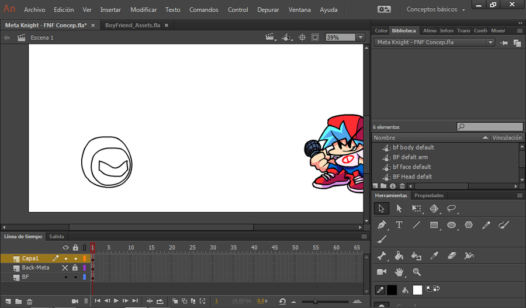Open the Timeline panel options menu
The width and height of the screenshot is (526, 308).
click(364, 237)
